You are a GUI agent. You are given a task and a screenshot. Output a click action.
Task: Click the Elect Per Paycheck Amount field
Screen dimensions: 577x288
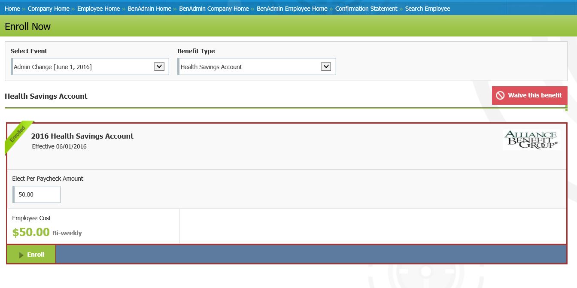(36, 194)
